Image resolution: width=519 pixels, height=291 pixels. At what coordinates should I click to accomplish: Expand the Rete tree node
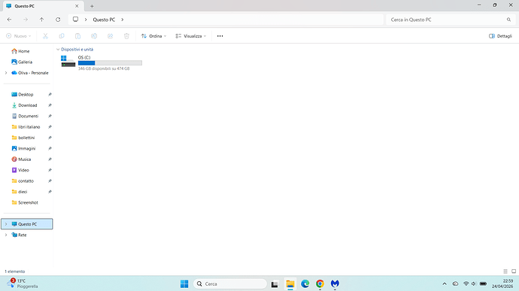(6, 235)
